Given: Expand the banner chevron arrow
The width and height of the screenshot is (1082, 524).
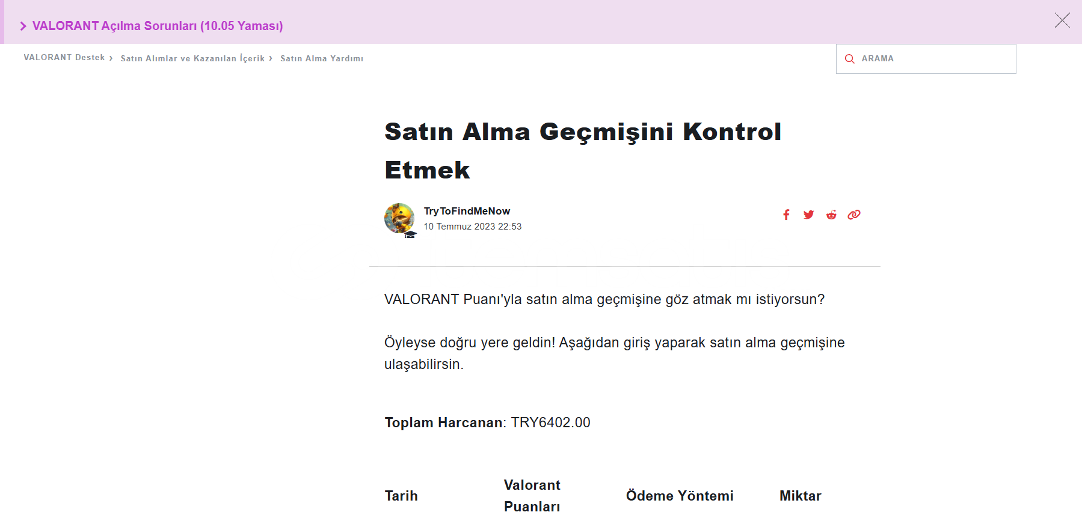Looking at the screenshot, I should (23, 26).
